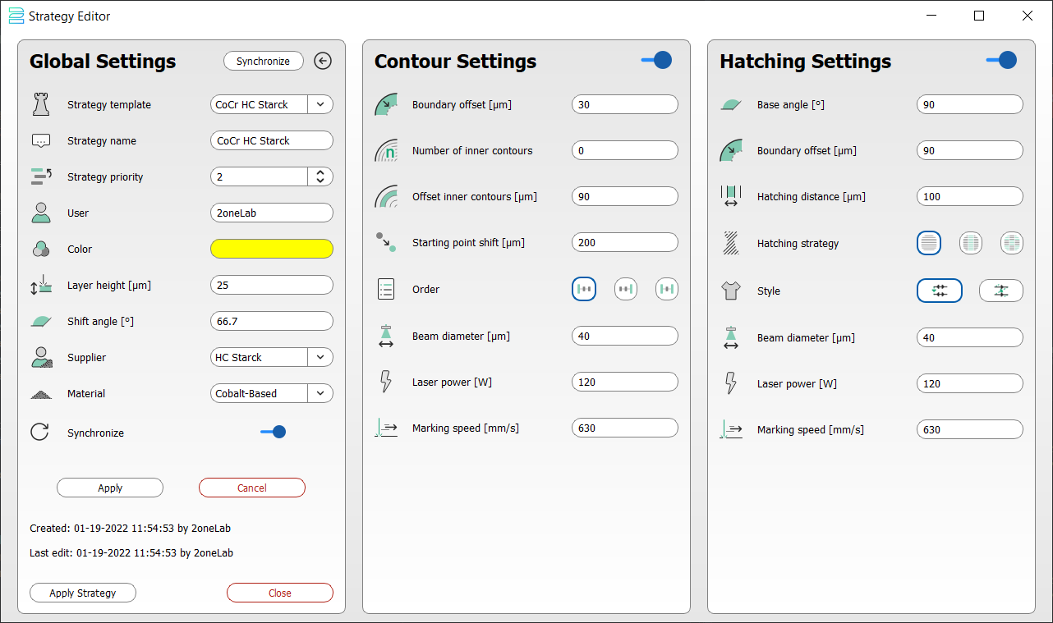Select the first contour Order icon
1053x623 pixels.
point(583,289)
